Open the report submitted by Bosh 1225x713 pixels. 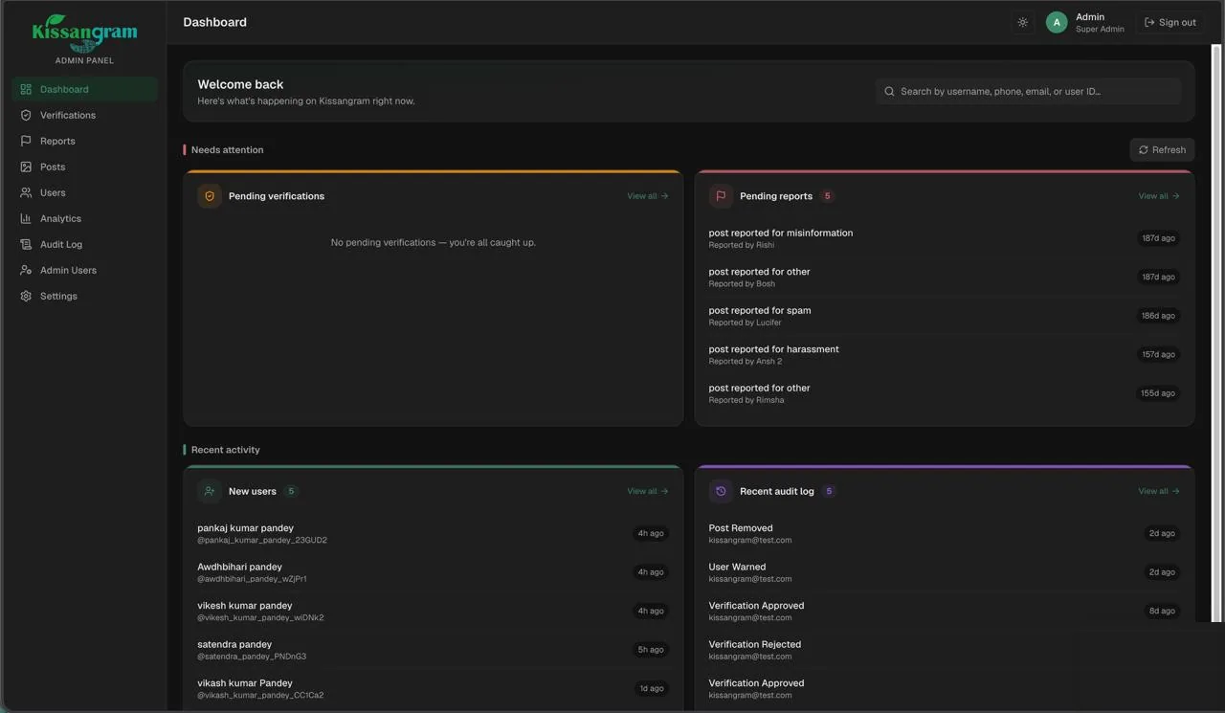coord(945,277)
